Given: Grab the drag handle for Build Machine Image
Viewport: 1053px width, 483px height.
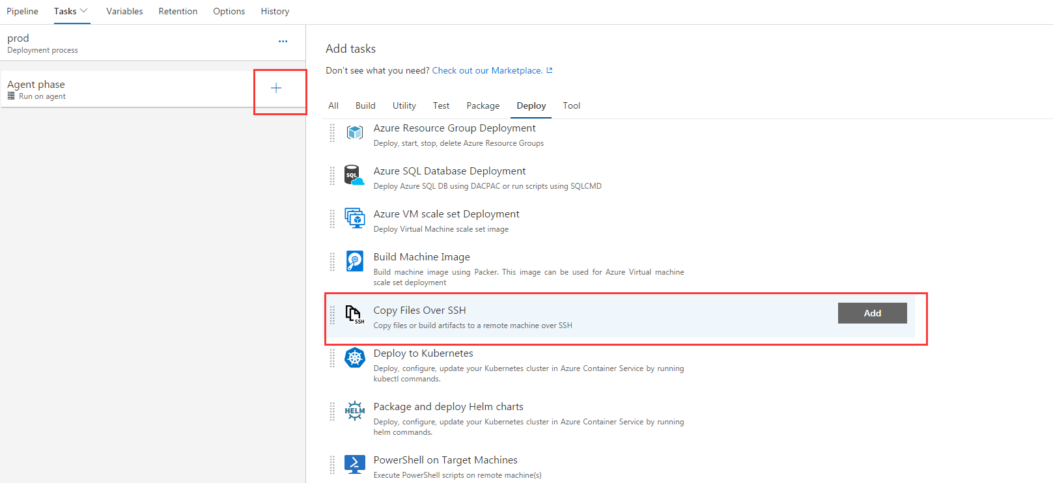Looking at the screenshot, I should tap(332, 262).
